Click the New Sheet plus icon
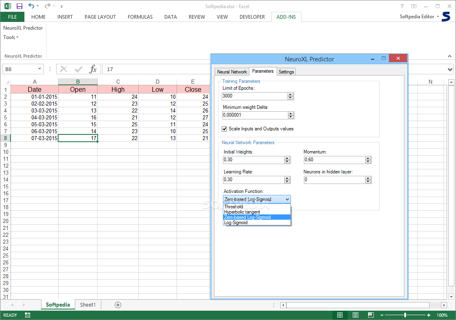 pos(118,305)
